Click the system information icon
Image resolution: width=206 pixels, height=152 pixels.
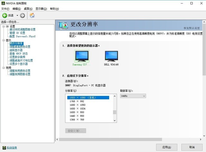(4, 148)
